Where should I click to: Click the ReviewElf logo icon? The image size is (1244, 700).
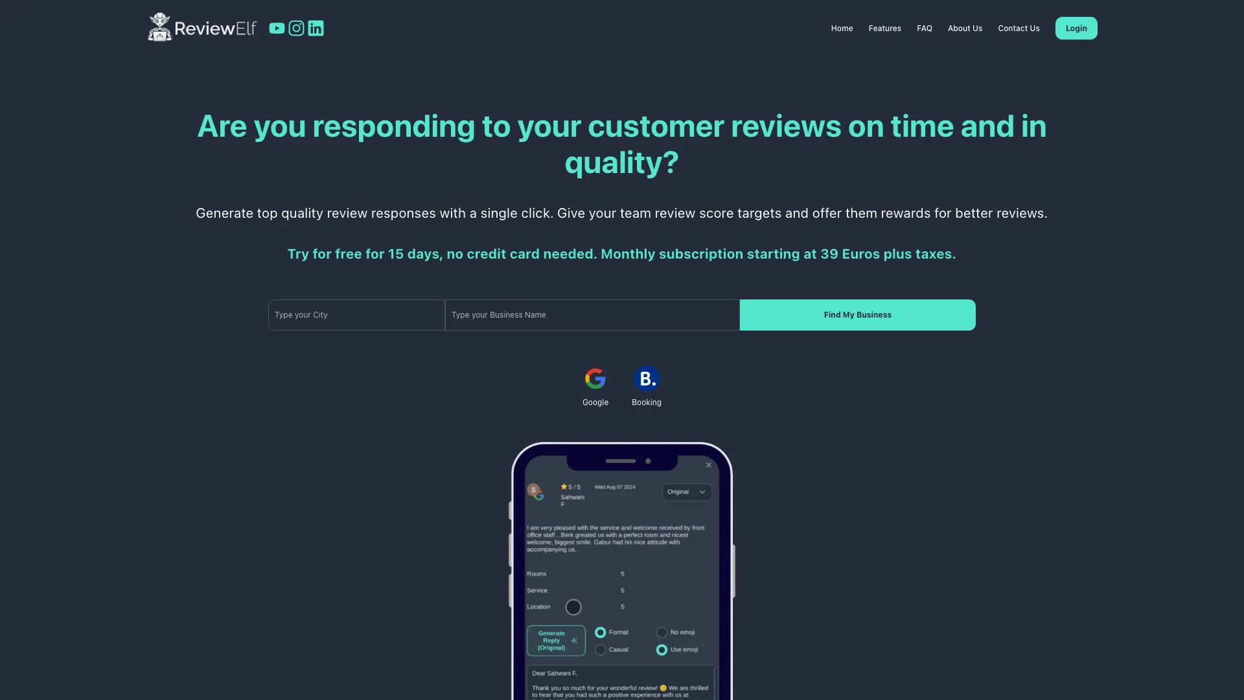coord(158,27)
